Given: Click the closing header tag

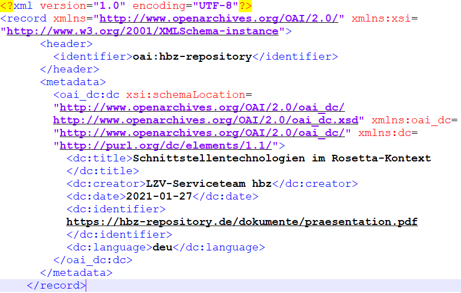Looking at the screenshot, I should click(70, 69).
